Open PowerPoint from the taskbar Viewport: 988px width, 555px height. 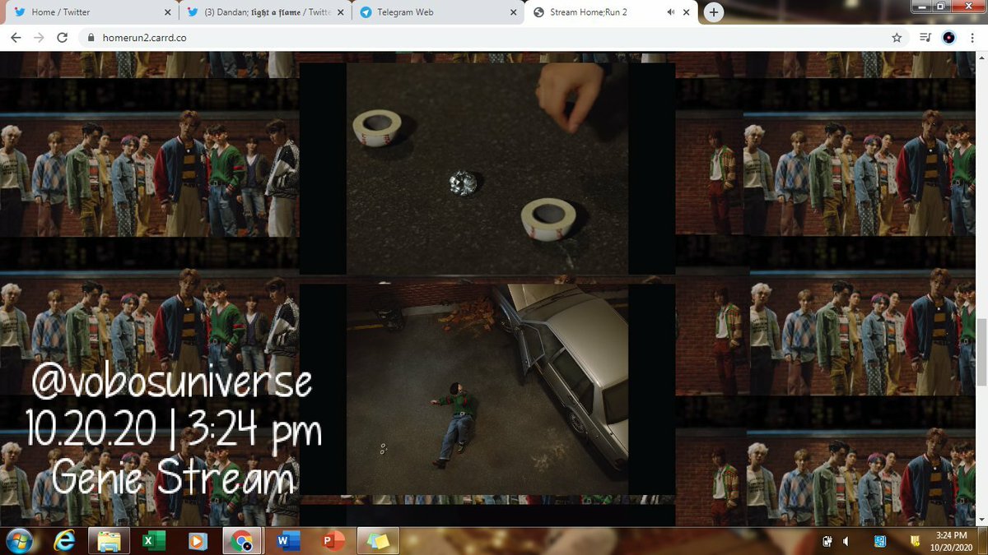coord(332,541)
